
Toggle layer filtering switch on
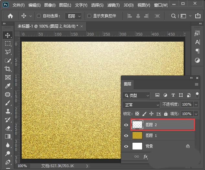[197, 95]
